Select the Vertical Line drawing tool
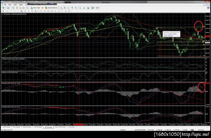 click(11, 11)
